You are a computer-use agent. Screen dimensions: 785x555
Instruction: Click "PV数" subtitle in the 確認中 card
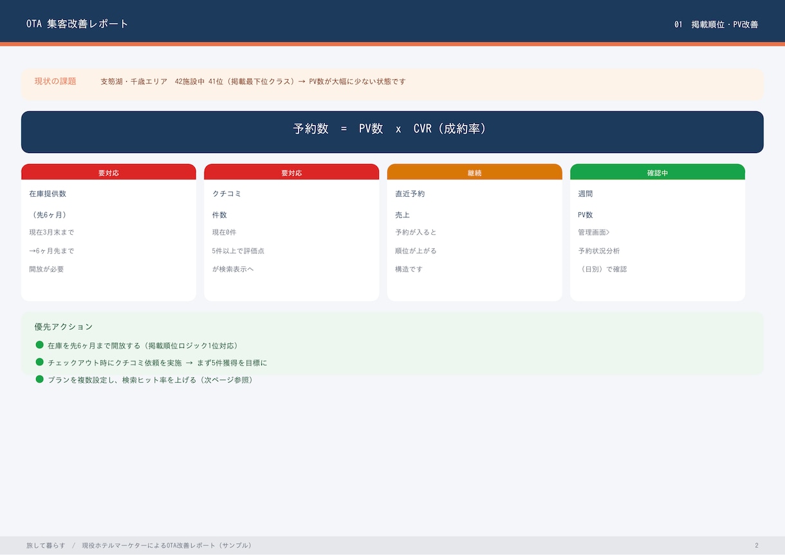(586, 215)
